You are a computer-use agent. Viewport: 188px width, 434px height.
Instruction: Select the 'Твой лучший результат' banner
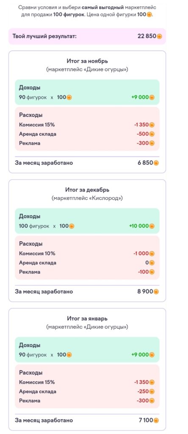87,36
